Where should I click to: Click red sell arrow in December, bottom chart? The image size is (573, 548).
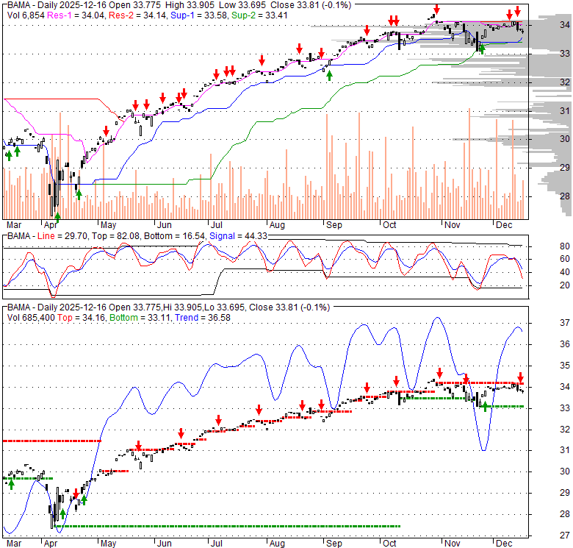tap(520, 377)
